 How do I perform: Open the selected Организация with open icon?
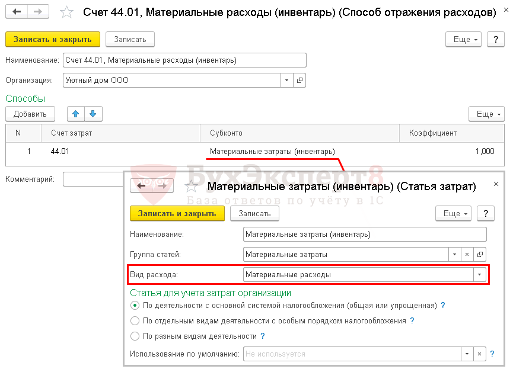click(x=299, y=81)
